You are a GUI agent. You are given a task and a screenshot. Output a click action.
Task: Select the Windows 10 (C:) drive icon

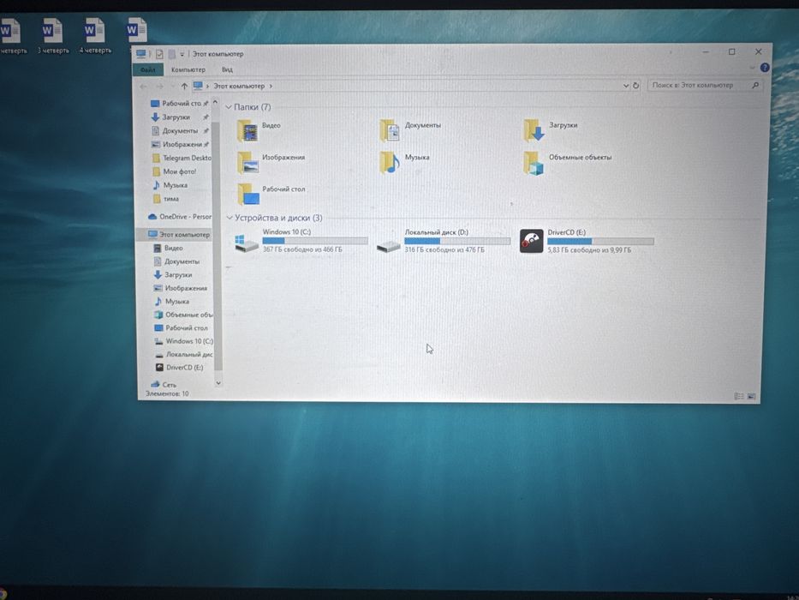point(246,243)
